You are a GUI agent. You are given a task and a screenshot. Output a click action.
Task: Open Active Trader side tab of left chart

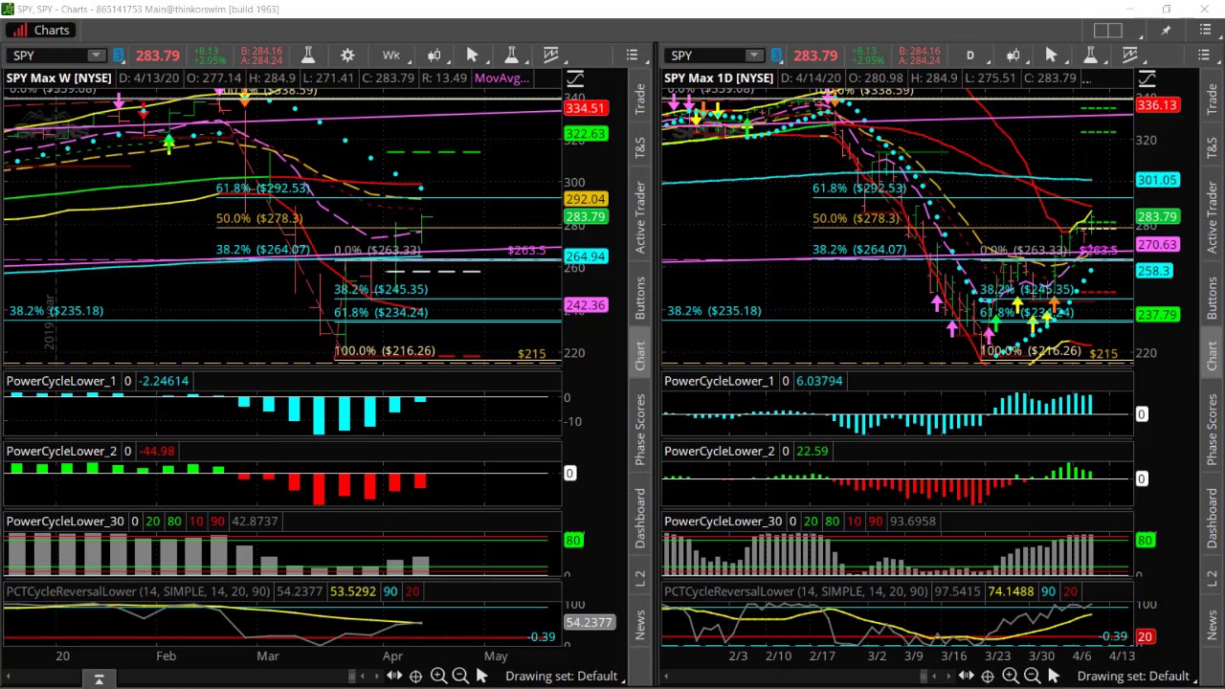(640, 217)
